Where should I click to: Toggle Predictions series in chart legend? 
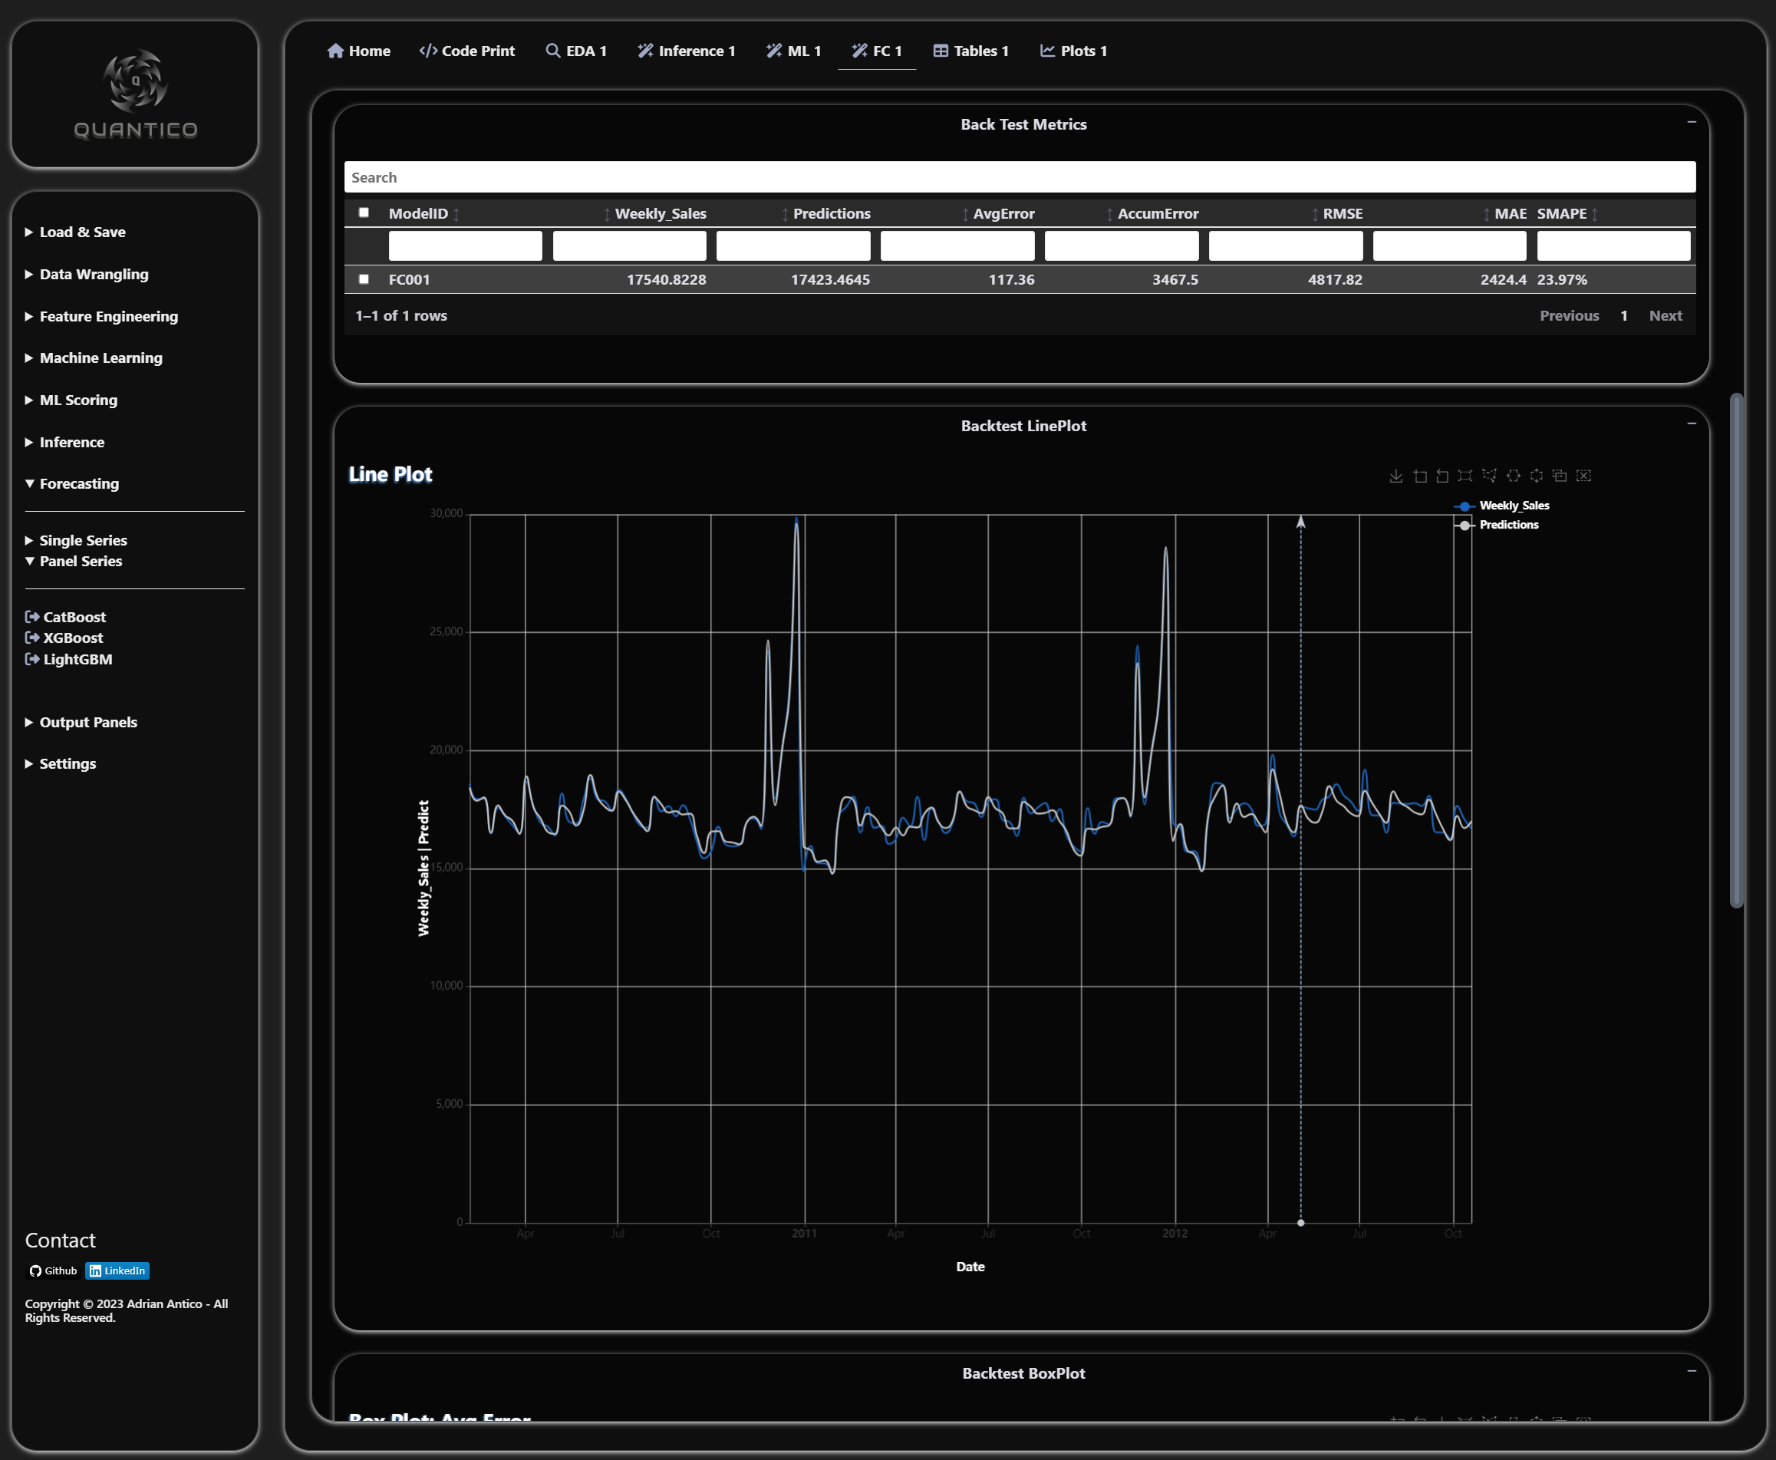(1497, 525)
